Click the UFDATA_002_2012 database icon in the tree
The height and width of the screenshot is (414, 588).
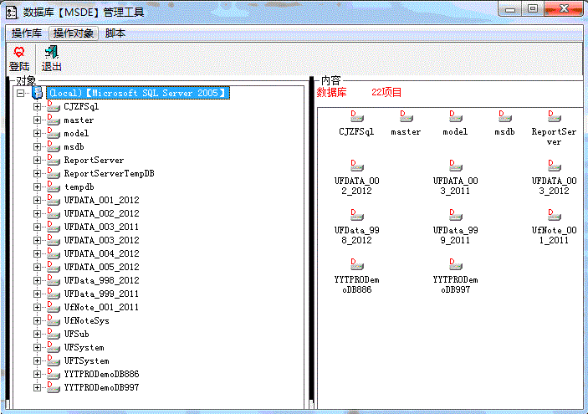tap(54, 213)
